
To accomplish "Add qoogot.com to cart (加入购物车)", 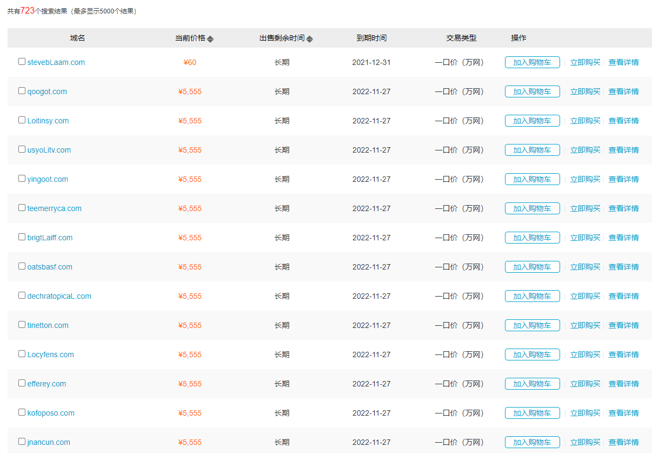I will coord(532,91).
